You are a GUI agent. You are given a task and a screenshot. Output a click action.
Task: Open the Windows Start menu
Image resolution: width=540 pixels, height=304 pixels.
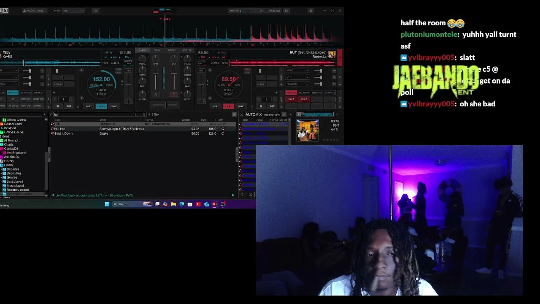[x=107, y=204]
